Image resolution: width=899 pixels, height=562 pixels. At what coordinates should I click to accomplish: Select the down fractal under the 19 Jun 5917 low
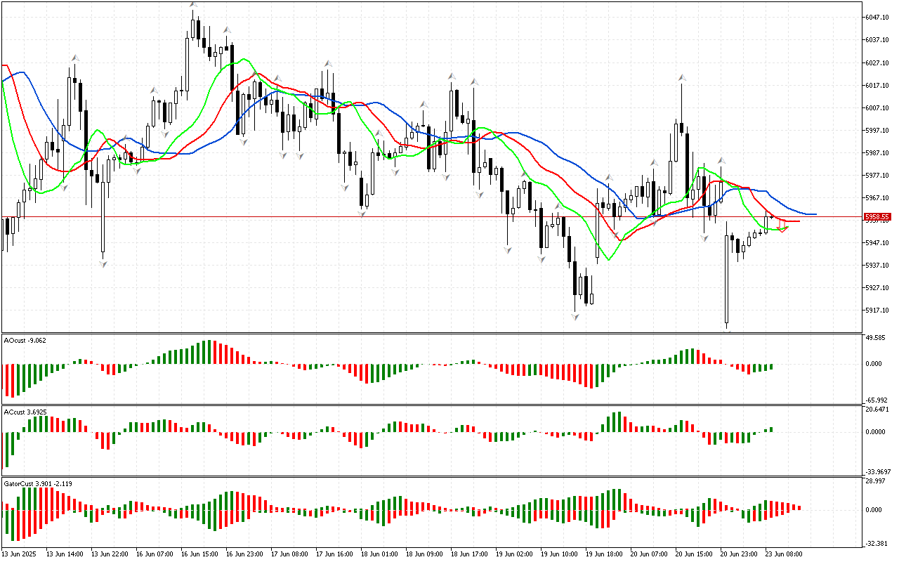coord(575,318)
